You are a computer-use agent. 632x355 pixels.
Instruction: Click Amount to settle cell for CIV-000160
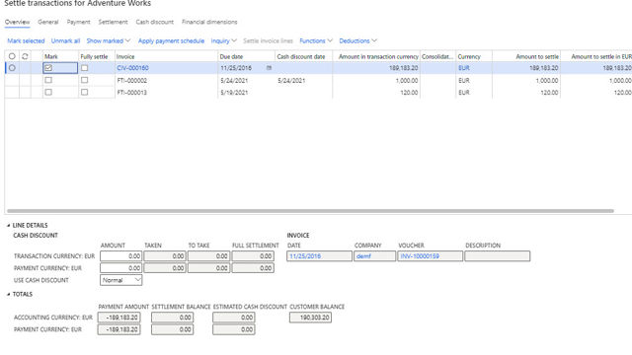526,68
